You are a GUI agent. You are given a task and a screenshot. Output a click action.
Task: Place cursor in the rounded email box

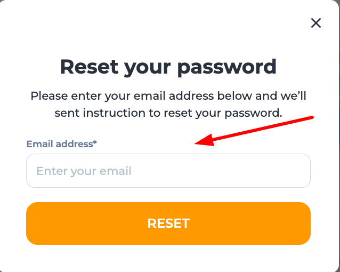point(168,171)
